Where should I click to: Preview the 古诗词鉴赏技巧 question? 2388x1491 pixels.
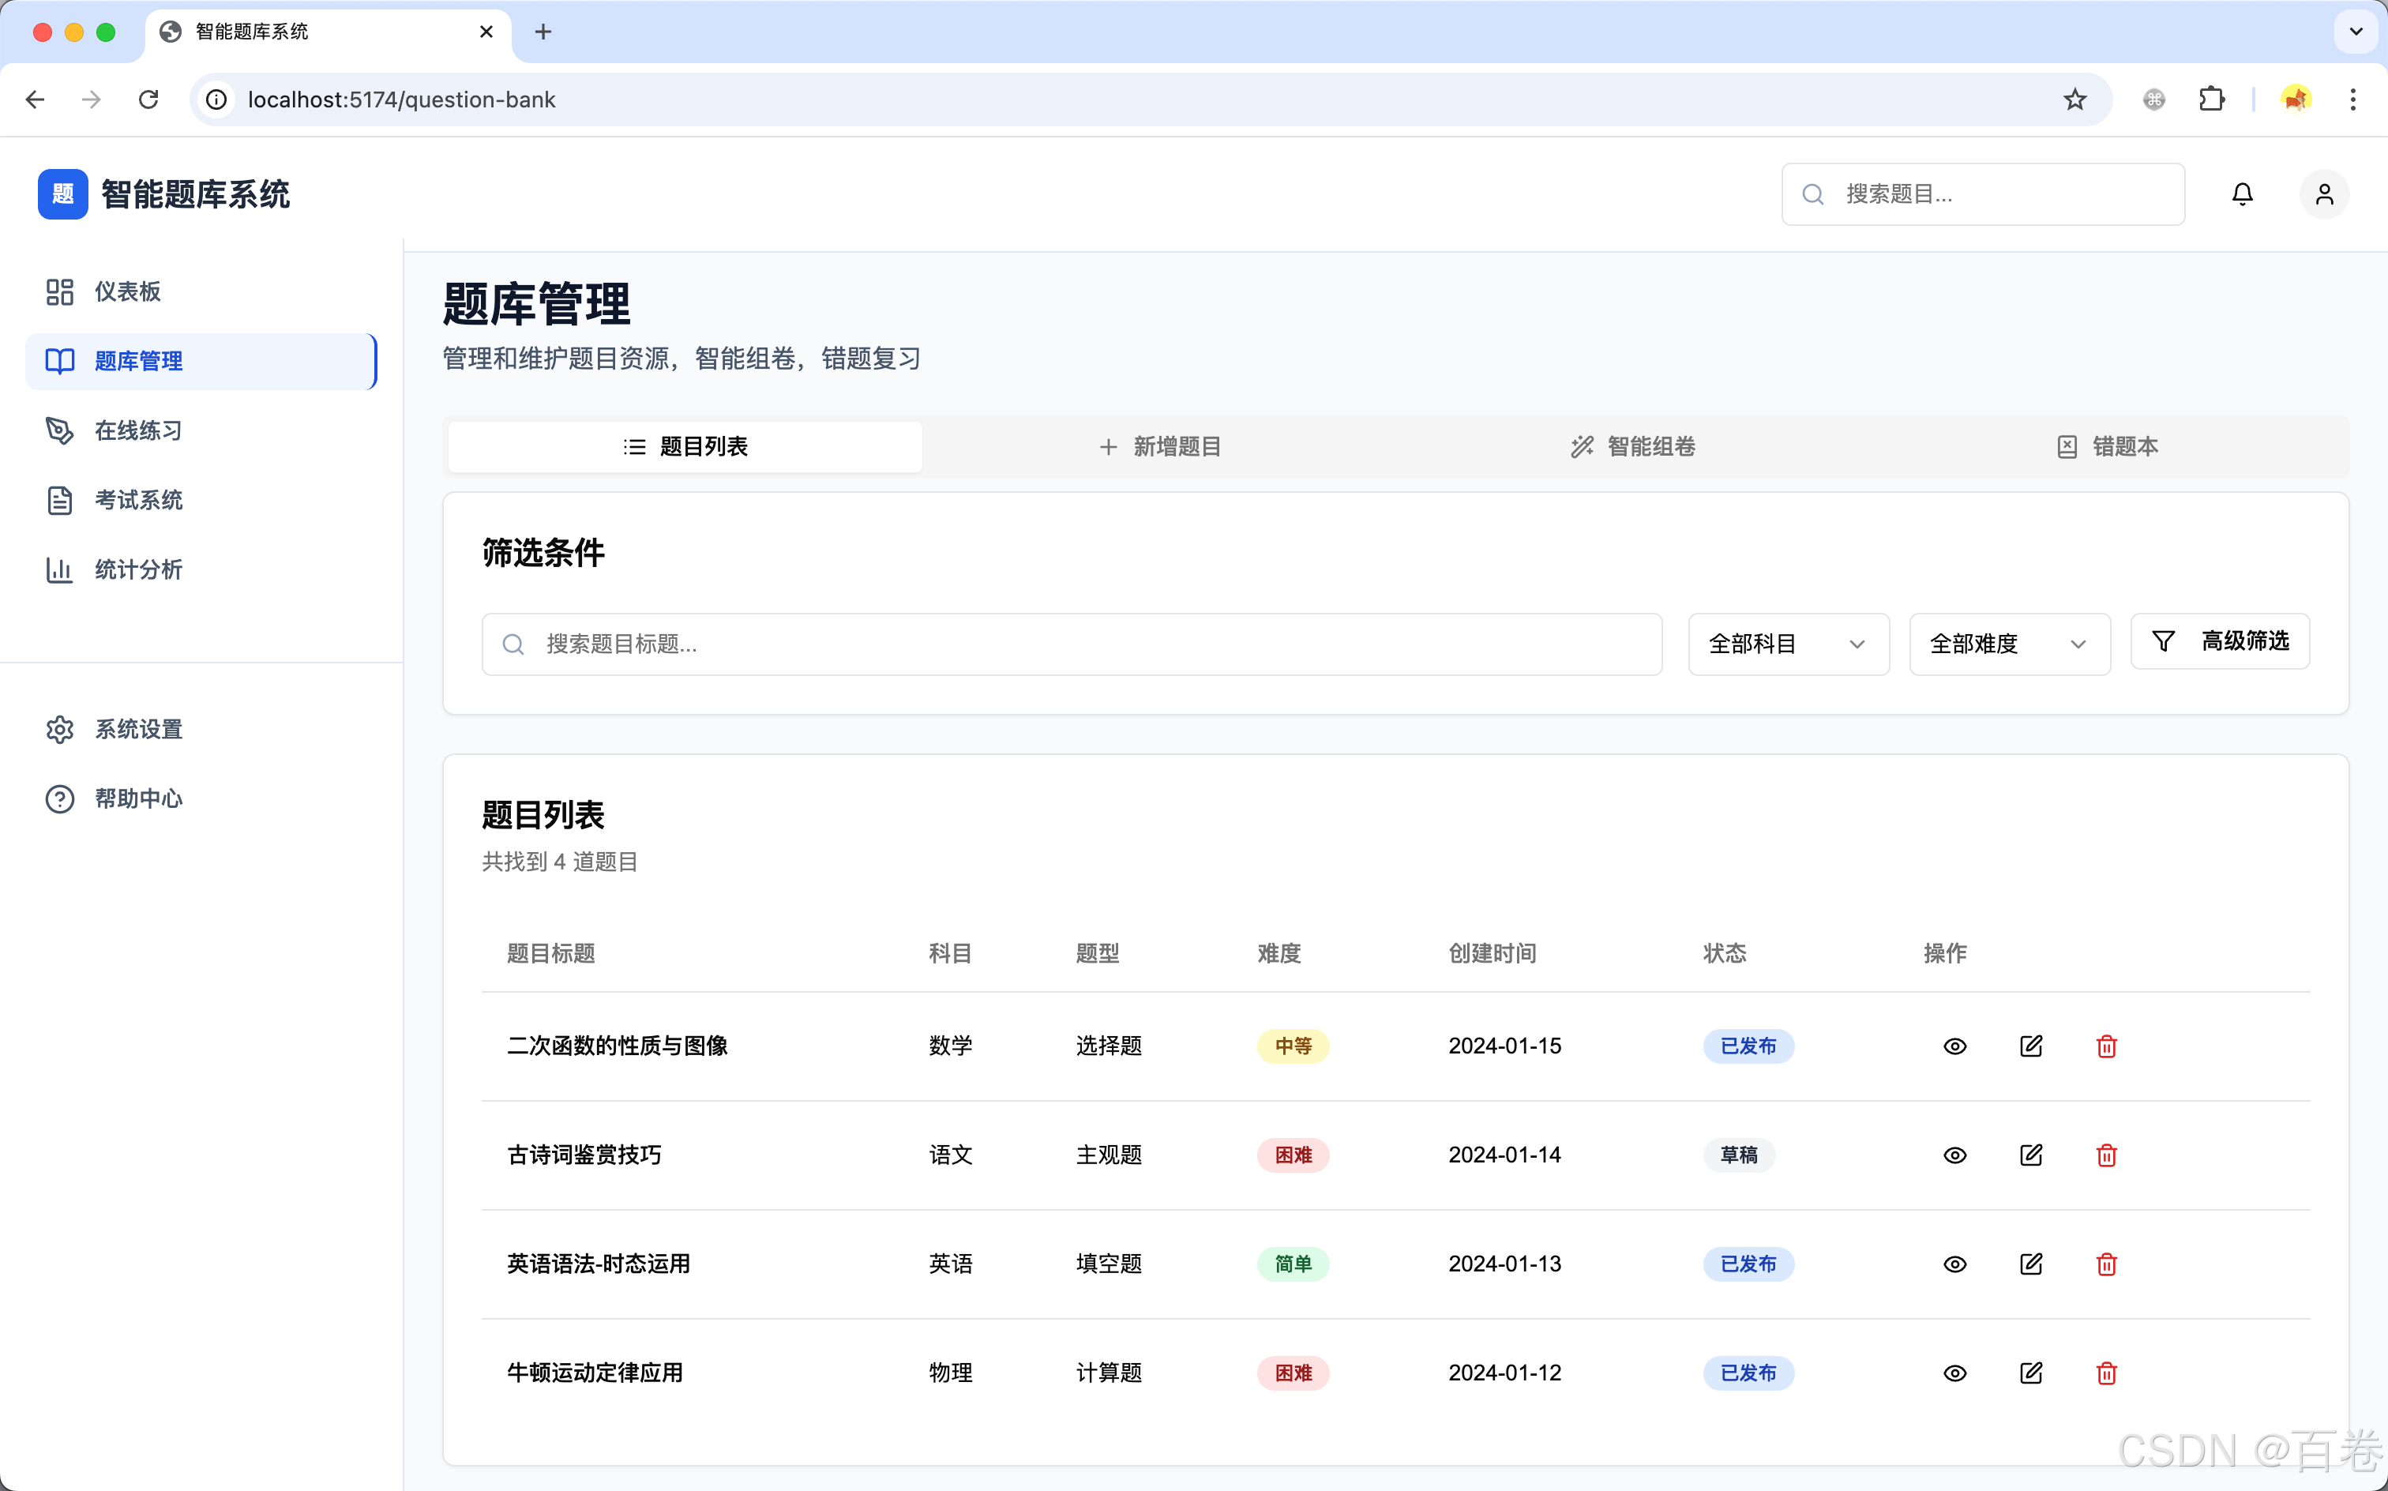pos(1954,1155)
